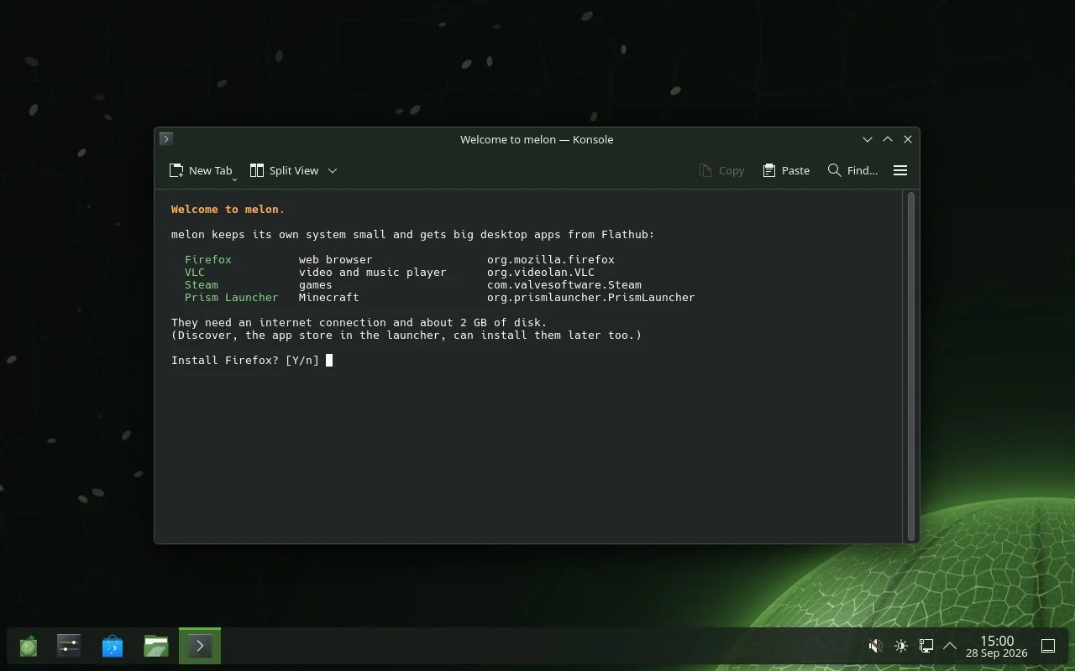This screenshot has width=1075, height=671.
Task: Maximize the Konsole window
Action: (888, 139)
